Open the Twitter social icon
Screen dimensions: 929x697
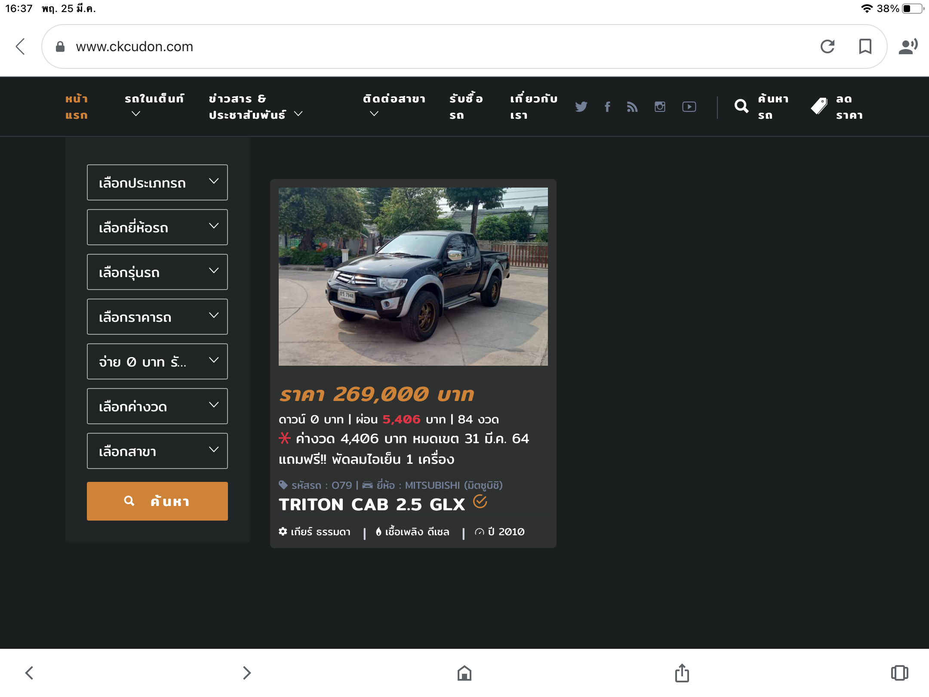click(x=581, y=107)
